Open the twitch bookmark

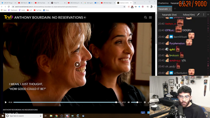pyautogui.click(x=22, y=10)
